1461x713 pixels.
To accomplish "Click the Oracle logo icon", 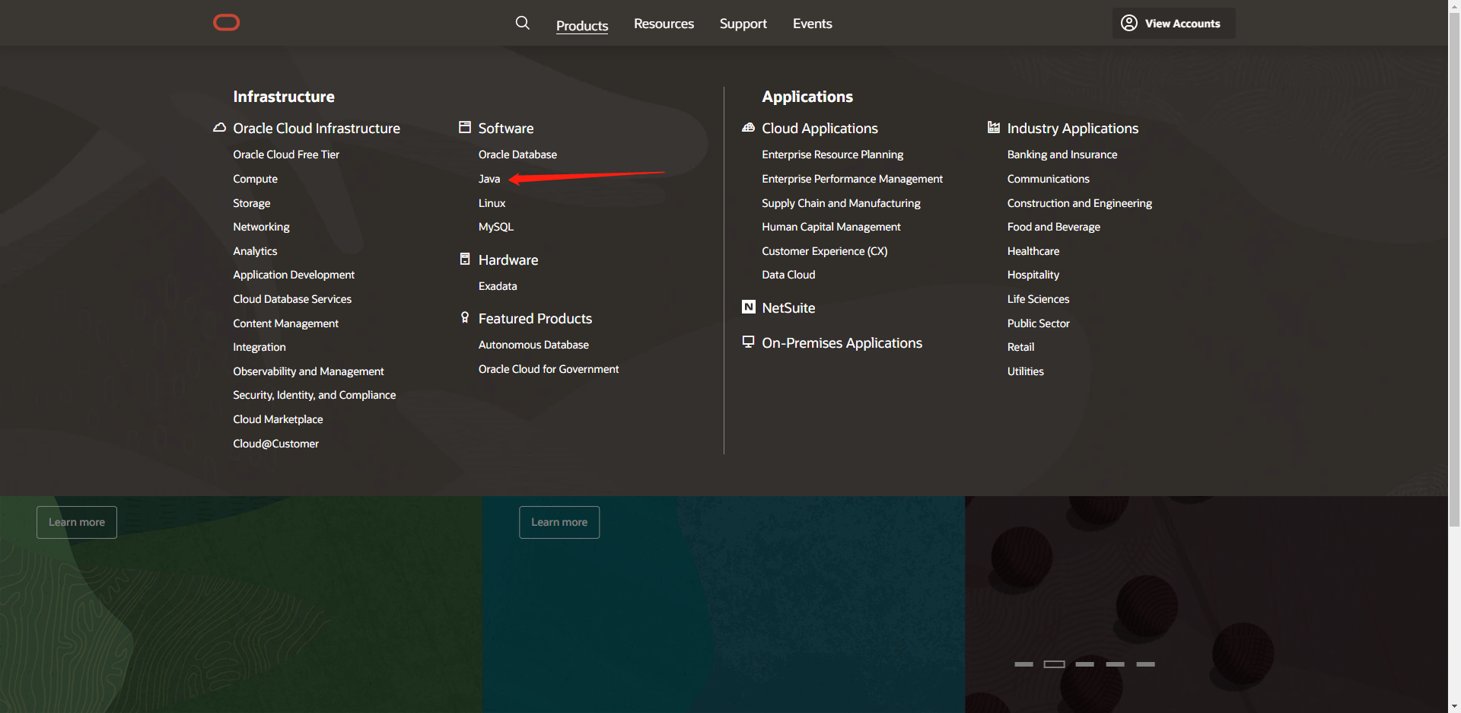I will (x=227, y=23).
